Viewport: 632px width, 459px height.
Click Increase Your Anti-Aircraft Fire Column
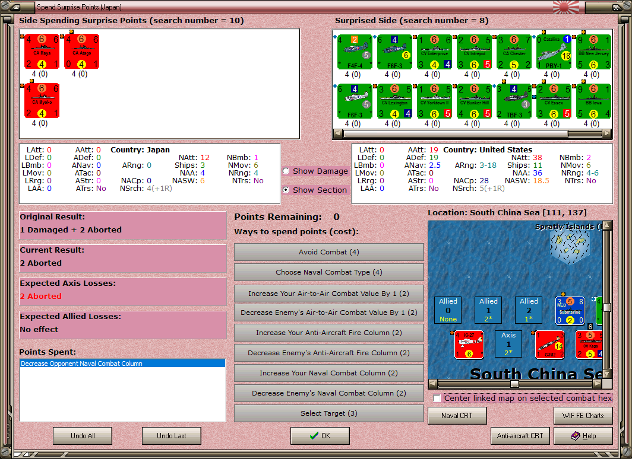point(329,333)
